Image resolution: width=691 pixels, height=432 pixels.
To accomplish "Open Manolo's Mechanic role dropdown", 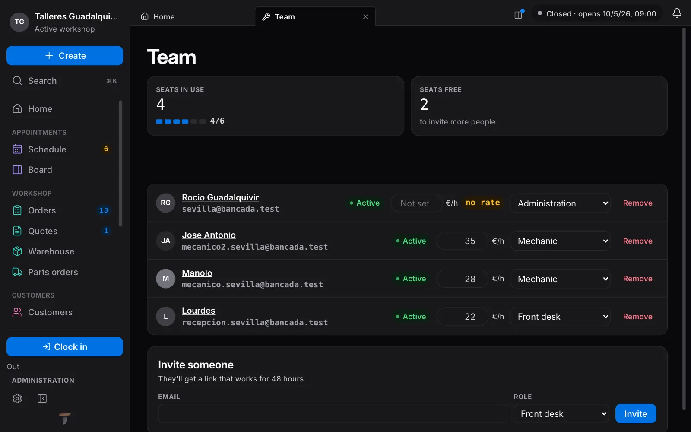I will coord(561,279).
